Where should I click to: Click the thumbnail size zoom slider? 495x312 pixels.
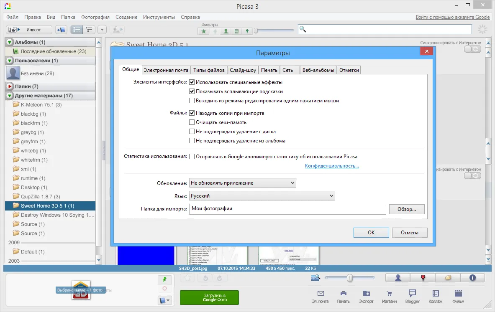coord(350,278)
